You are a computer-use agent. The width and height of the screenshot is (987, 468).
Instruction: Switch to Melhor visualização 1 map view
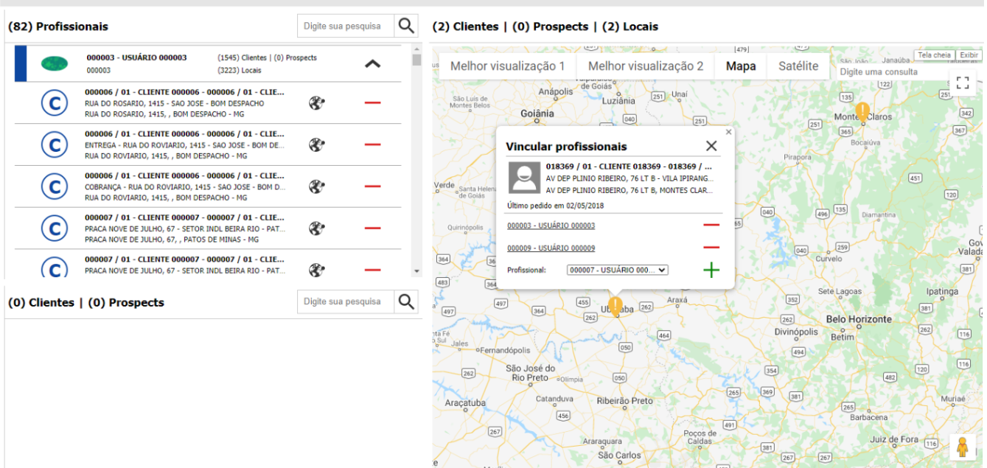click(507, 66)
